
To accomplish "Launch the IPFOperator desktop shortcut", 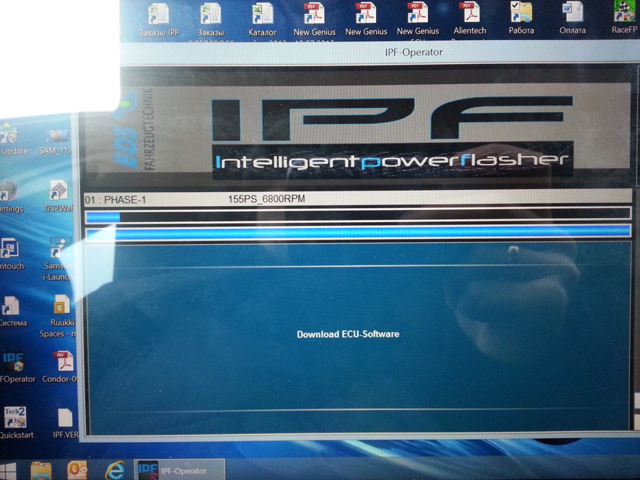I will click(x=17, y=367).
